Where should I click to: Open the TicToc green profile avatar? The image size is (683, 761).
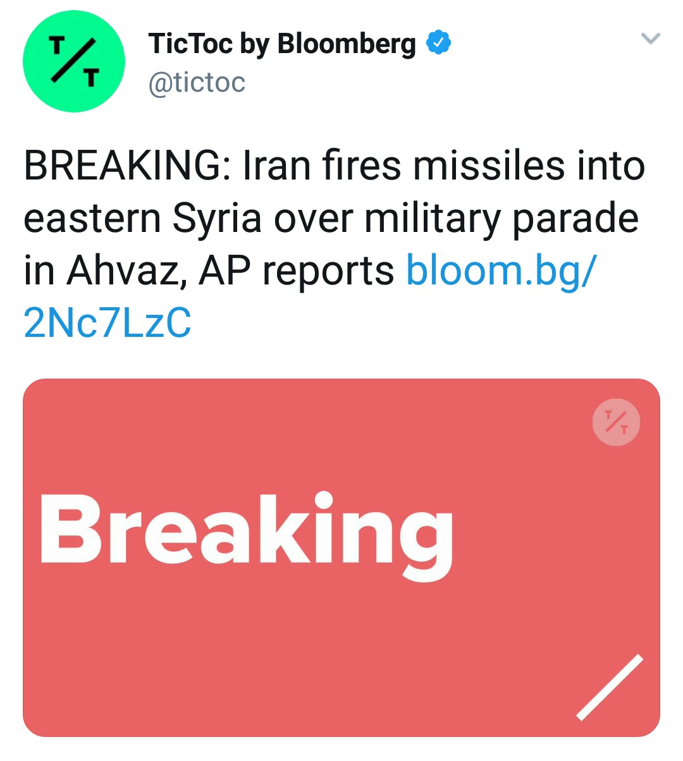(74, 61)
